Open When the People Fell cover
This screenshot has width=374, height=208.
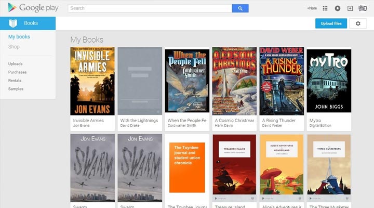click(187, 81)
